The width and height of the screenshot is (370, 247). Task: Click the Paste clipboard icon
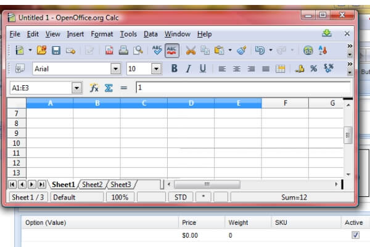pyautogui.click(x=219, y=51)
